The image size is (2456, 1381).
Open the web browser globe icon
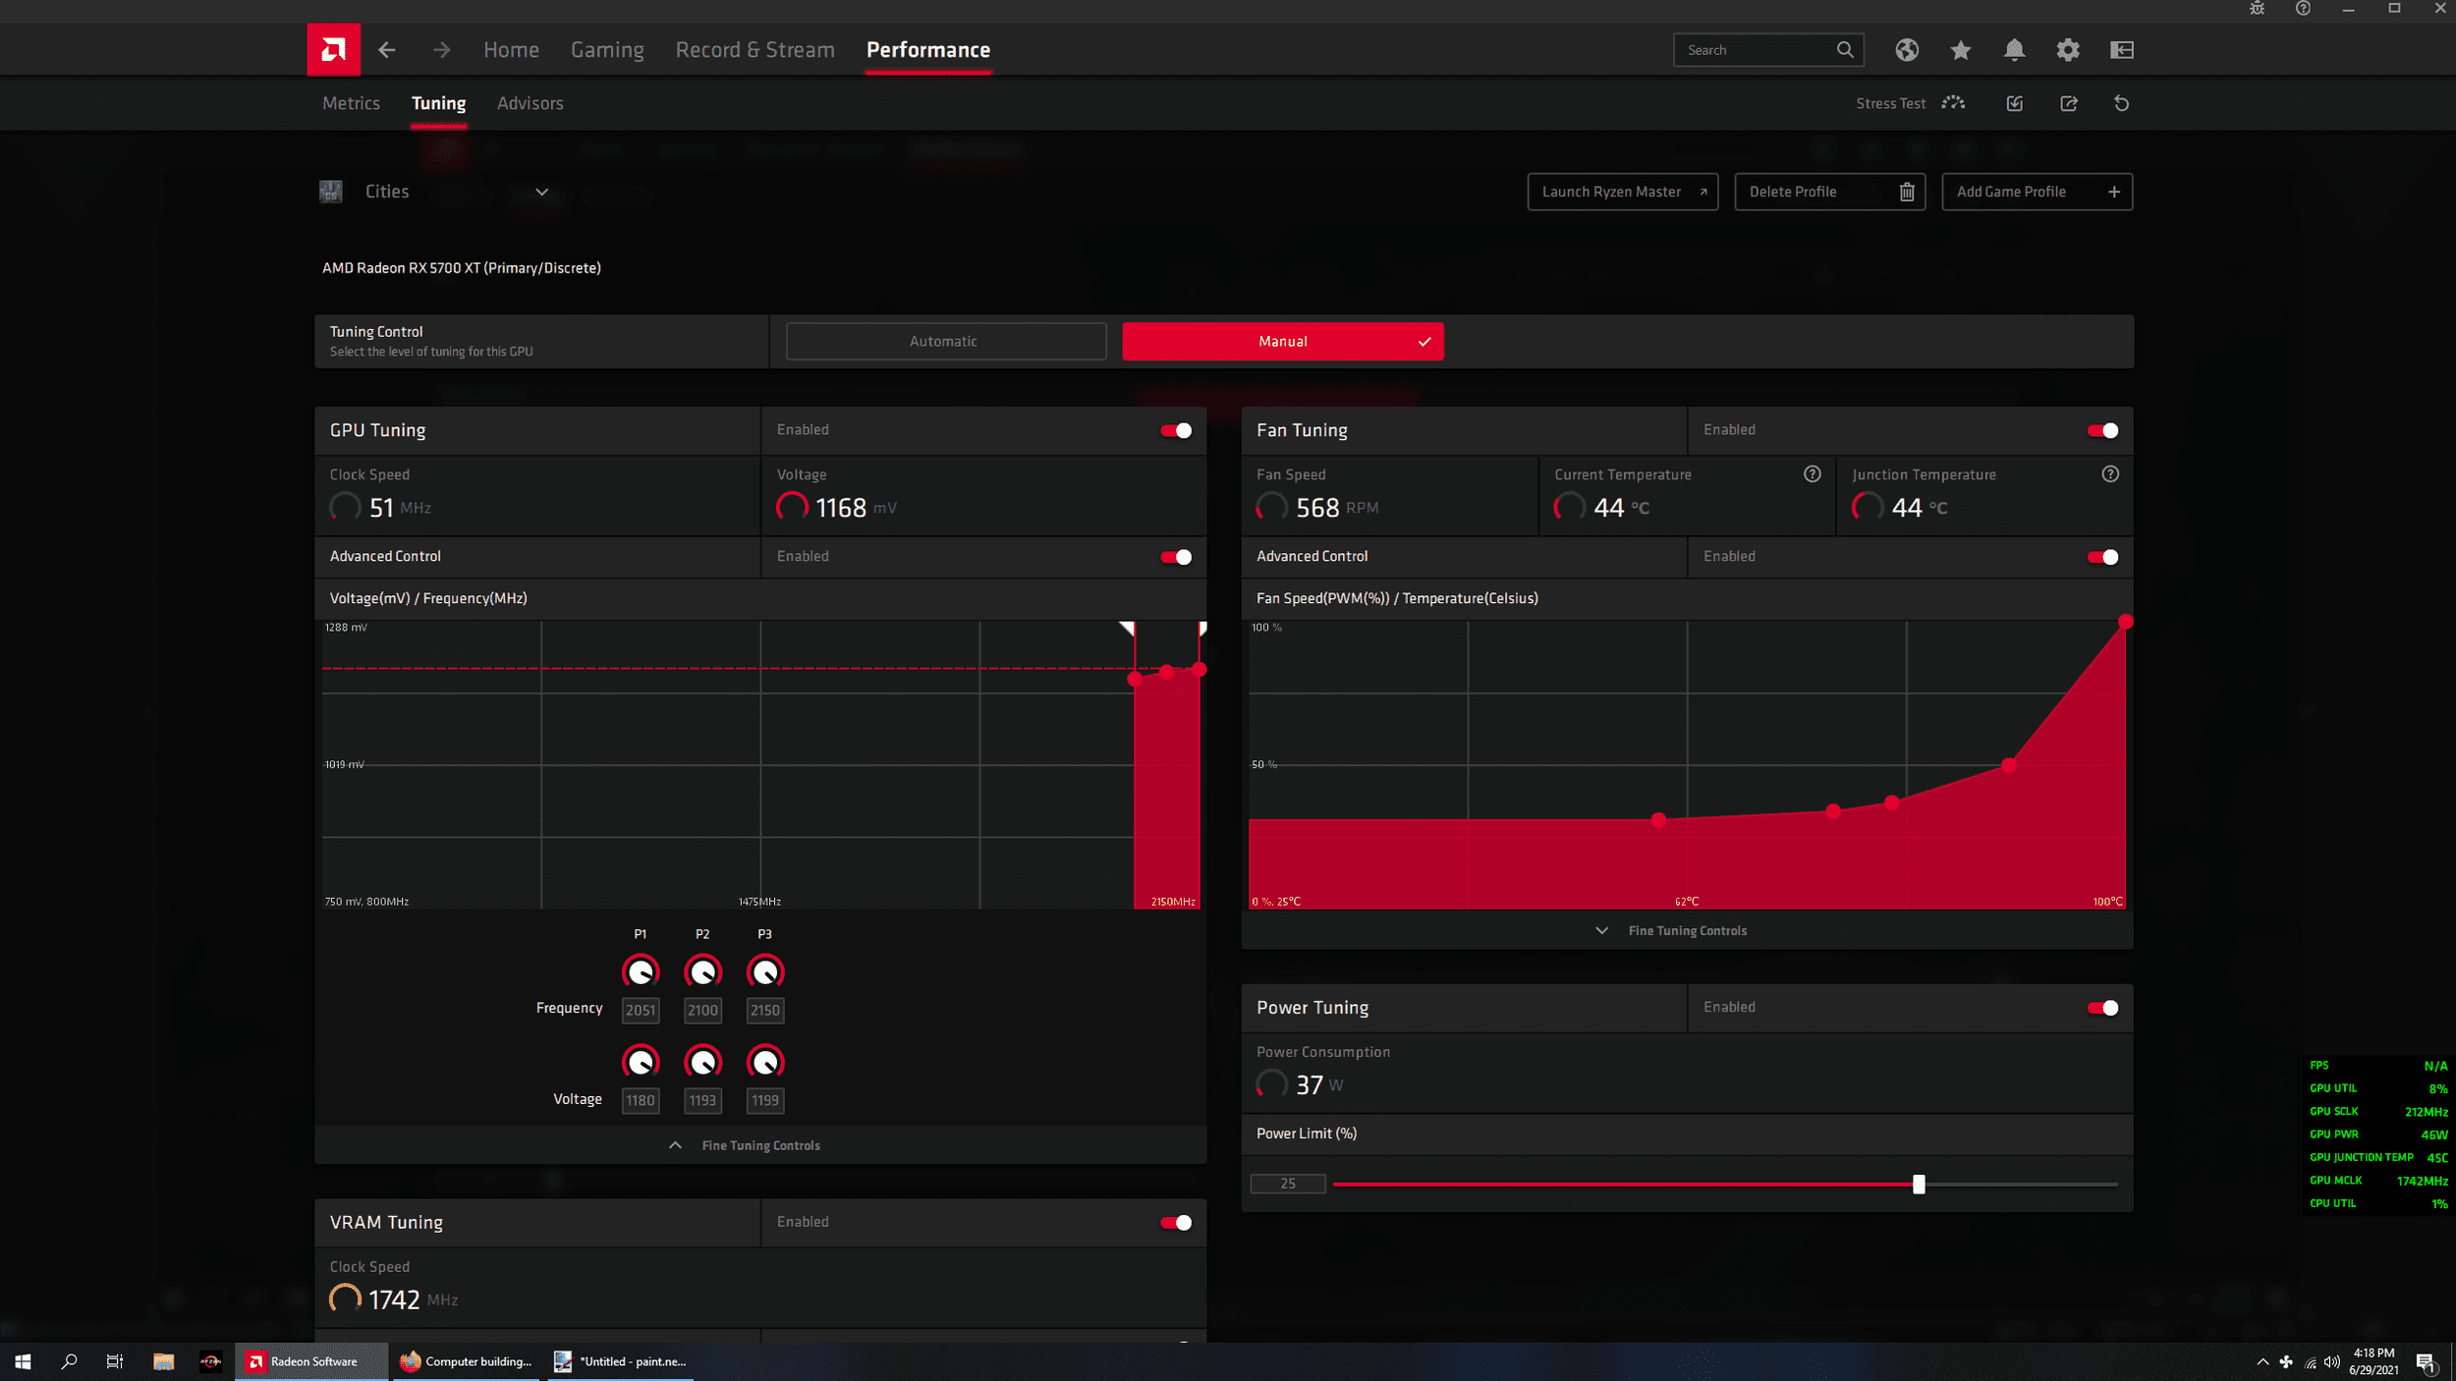coord(1907,50)
